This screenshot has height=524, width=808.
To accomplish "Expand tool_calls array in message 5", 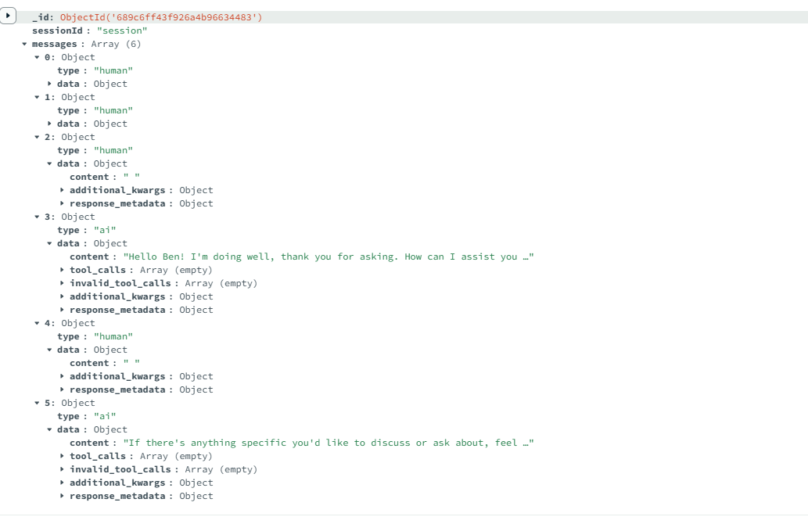I will 63,456.
